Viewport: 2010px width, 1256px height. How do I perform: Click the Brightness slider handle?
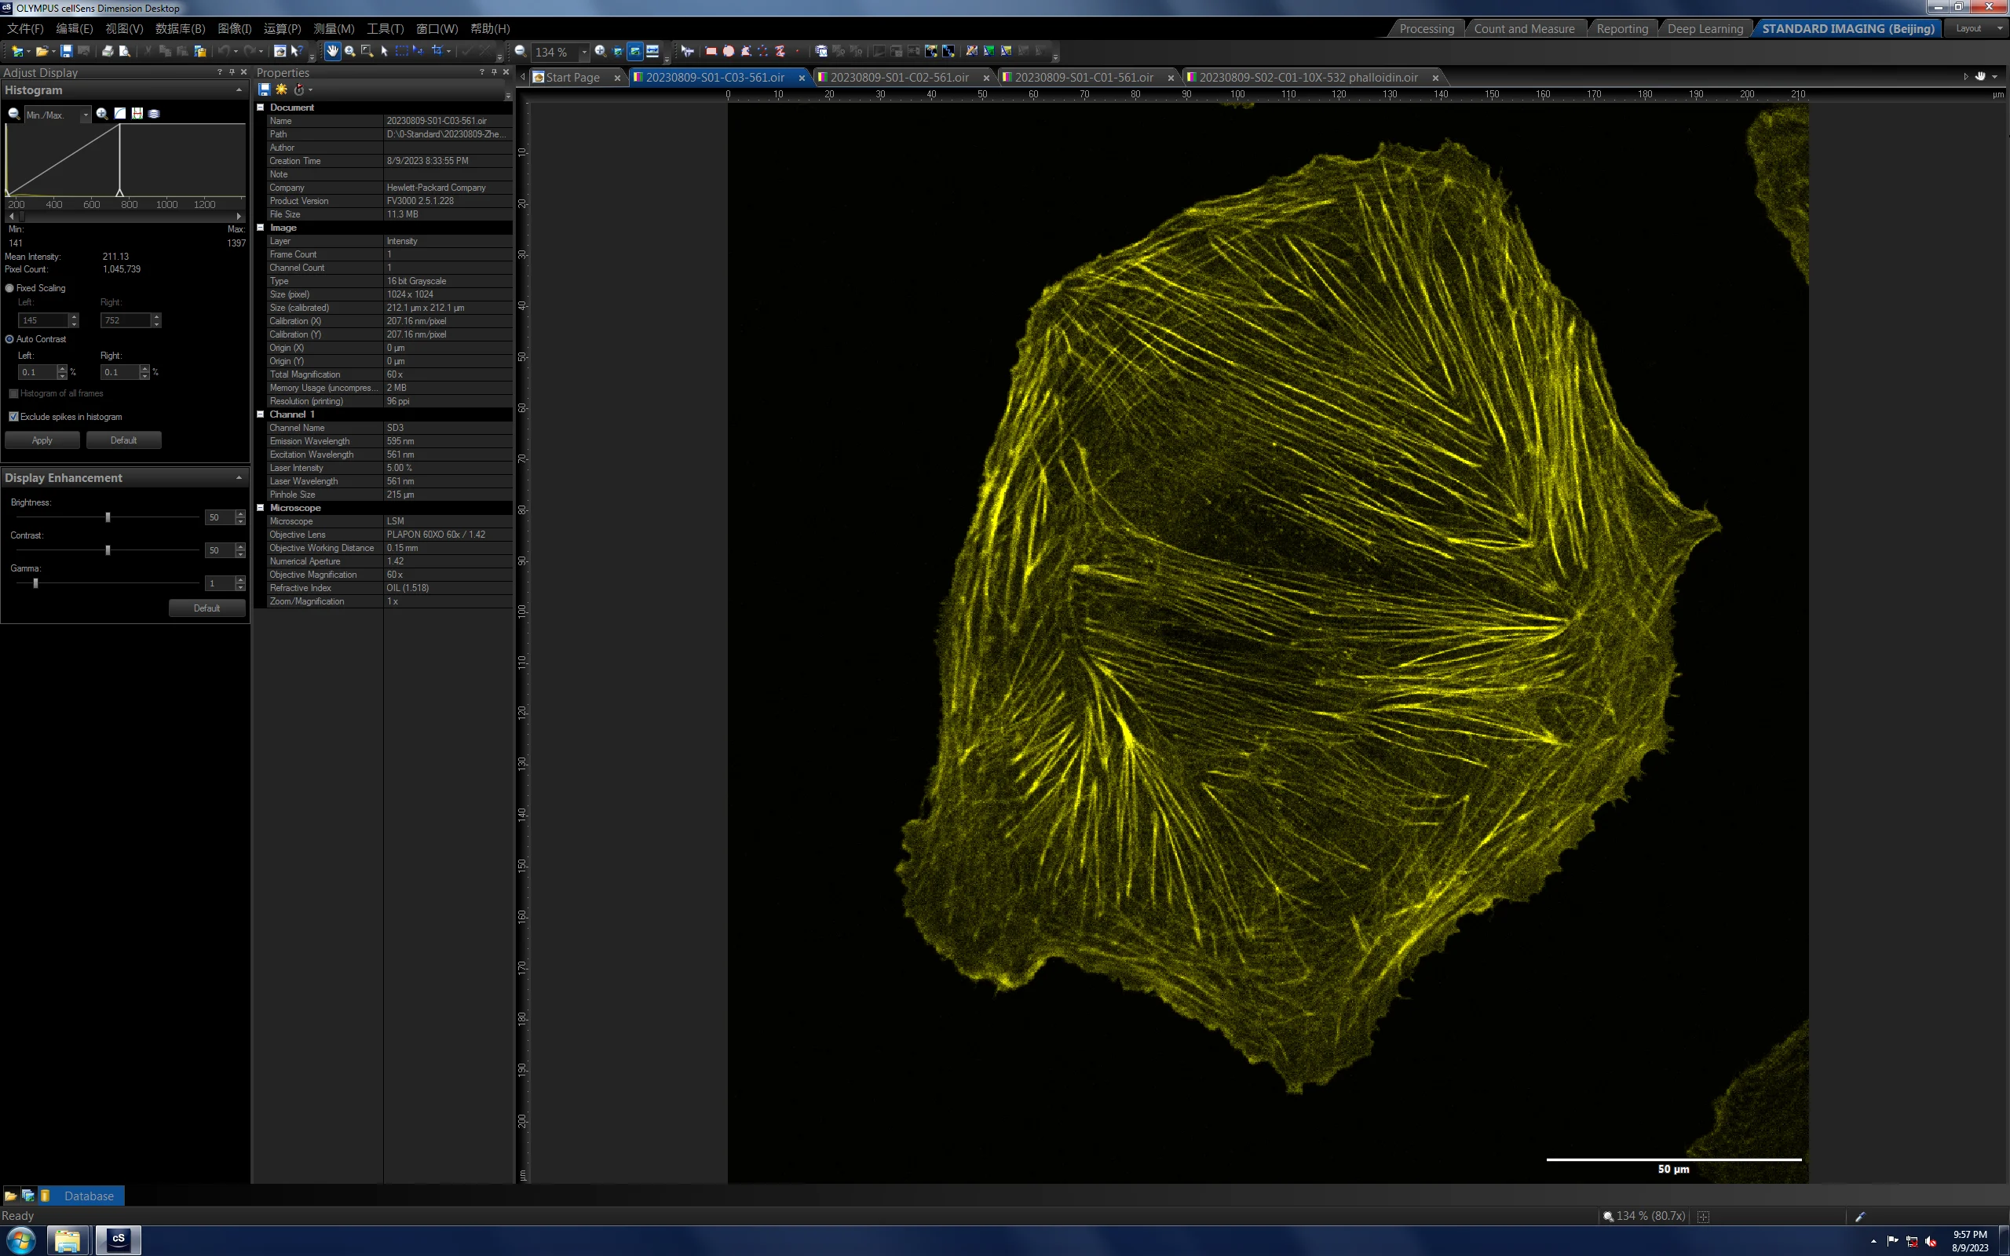click(108, 517)
